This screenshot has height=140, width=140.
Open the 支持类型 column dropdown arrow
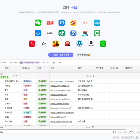point(108,68)
